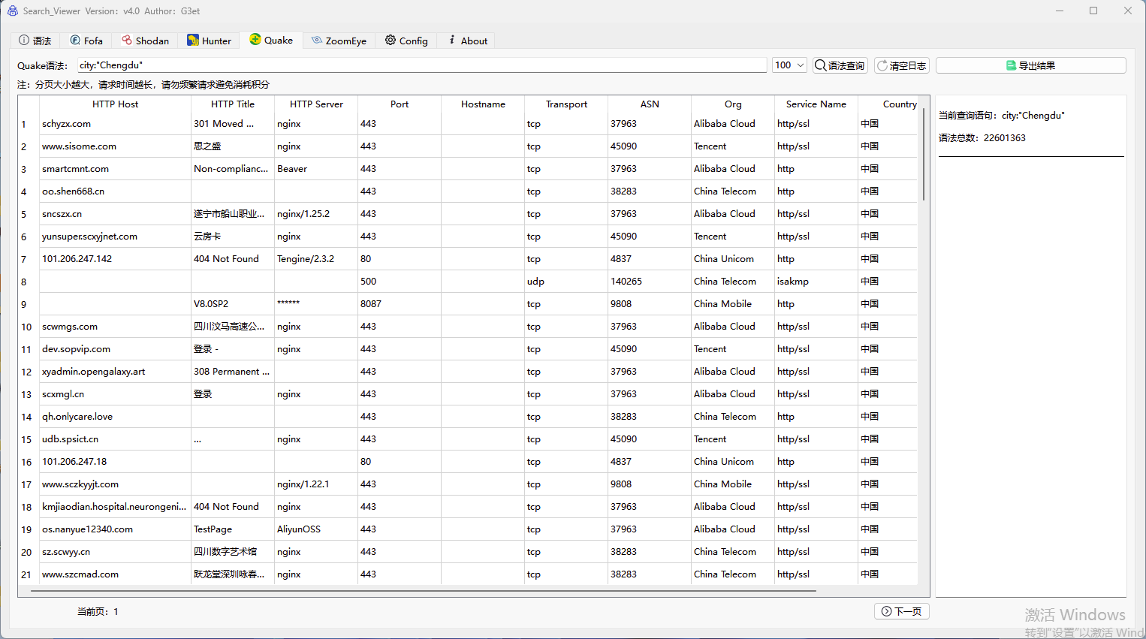Select host cell www.sisome.com
This screenshot has width=1146, height=639.
pyautogui.click(x=115, y=146)
